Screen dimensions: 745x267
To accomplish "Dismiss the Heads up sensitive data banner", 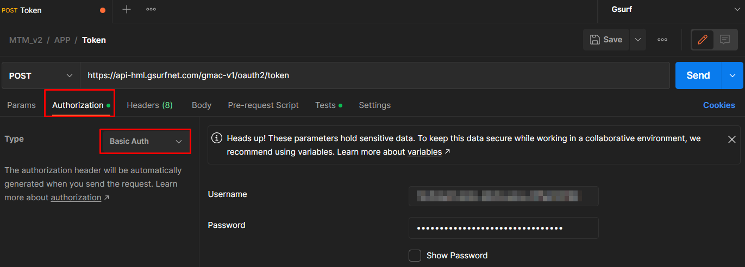I will click(731, 139).
